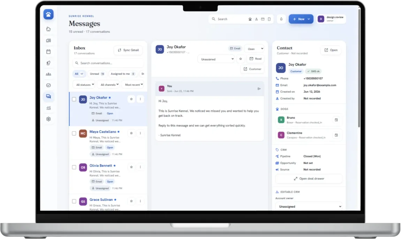Click the Customer button in thread header

tap(252, 69)
